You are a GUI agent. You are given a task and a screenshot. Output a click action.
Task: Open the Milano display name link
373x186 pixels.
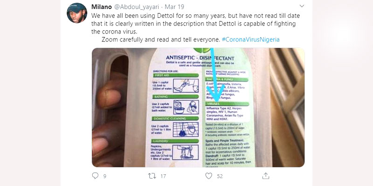click(x=103, y=6)
